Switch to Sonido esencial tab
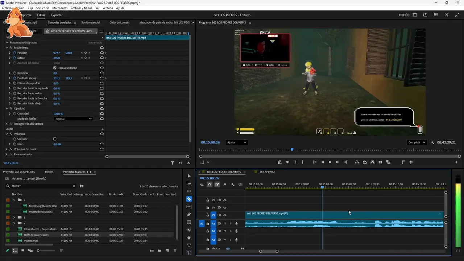 coord(90,22)
